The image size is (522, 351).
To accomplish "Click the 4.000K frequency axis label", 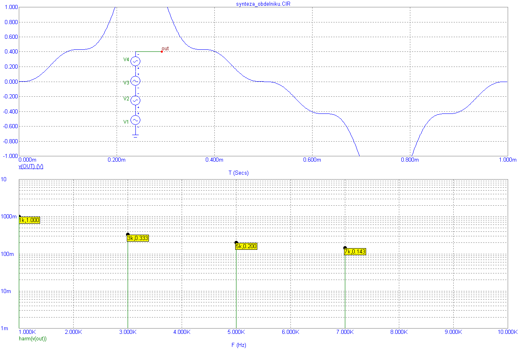I will [x=182, y=332].
